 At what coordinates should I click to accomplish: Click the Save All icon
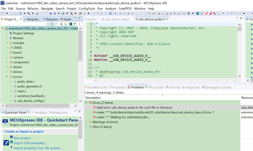pyautogui.click(x=15, y=13)
